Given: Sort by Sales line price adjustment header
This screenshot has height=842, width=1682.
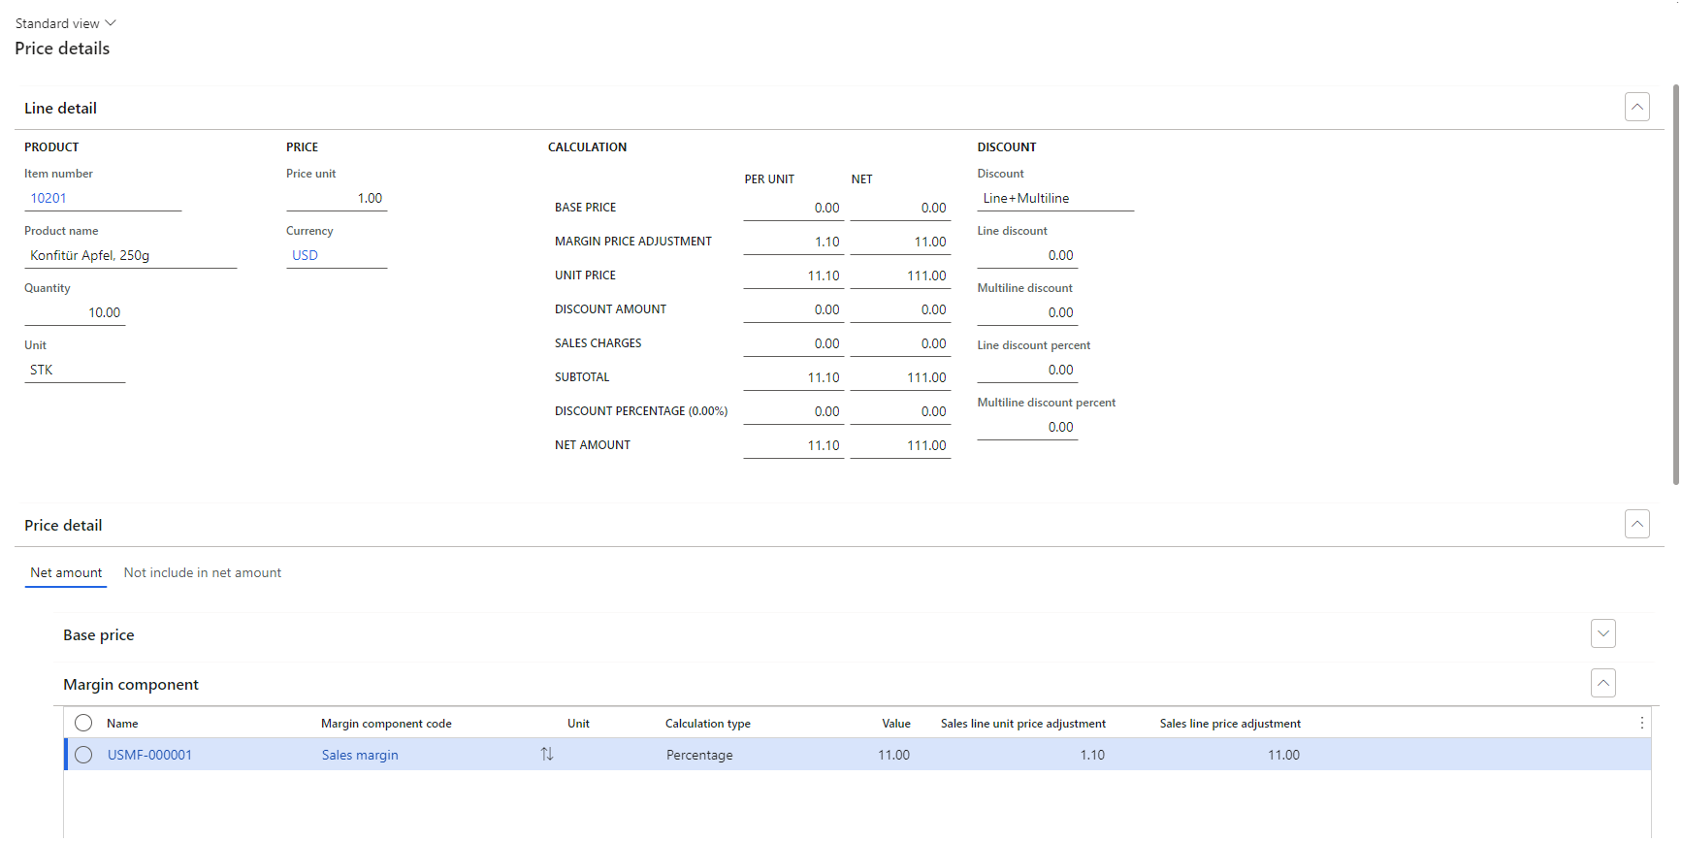Looking at the screenshot, I should click(1230, 724).
